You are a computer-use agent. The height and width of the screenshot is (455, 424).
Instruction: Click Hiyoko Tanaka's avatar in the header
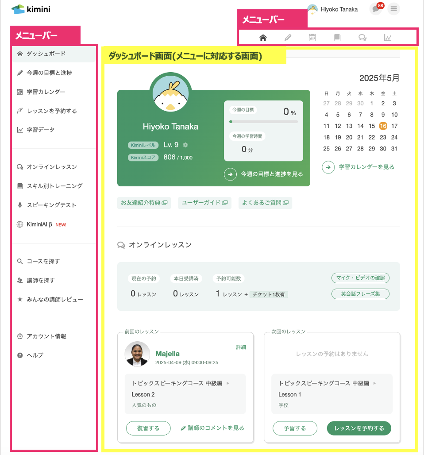point(312,9)
